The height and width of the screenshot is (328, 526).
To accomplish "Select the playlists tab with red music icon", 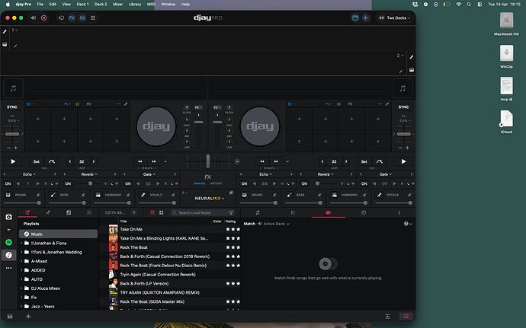I will tap(28, 212).
